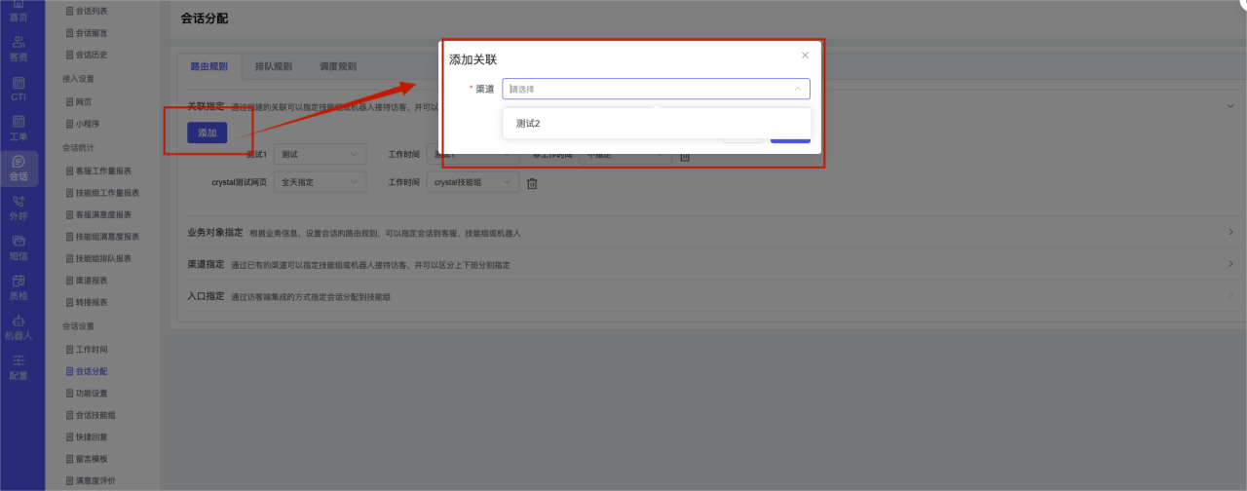Viewport: 1247px width, 491px height.
Task: Open 渠道报表 in the sidebar
Action: 86,281
